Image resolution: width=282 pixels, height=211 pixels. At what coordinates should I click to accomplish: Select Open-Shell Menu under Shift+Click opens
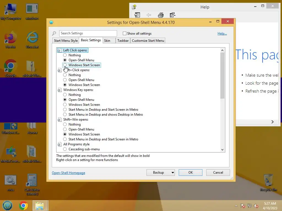[65, 80]
